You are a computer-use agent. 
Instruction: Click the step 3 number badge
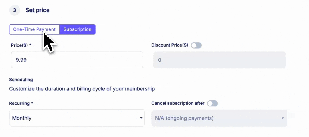click(x=15, y=10)
